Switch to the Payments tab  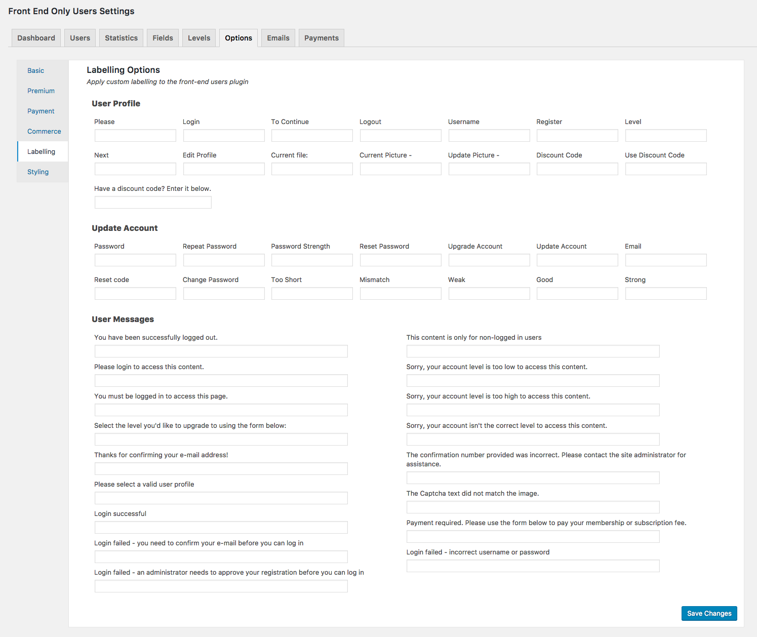pyautogui.click(x=321, y=37)
